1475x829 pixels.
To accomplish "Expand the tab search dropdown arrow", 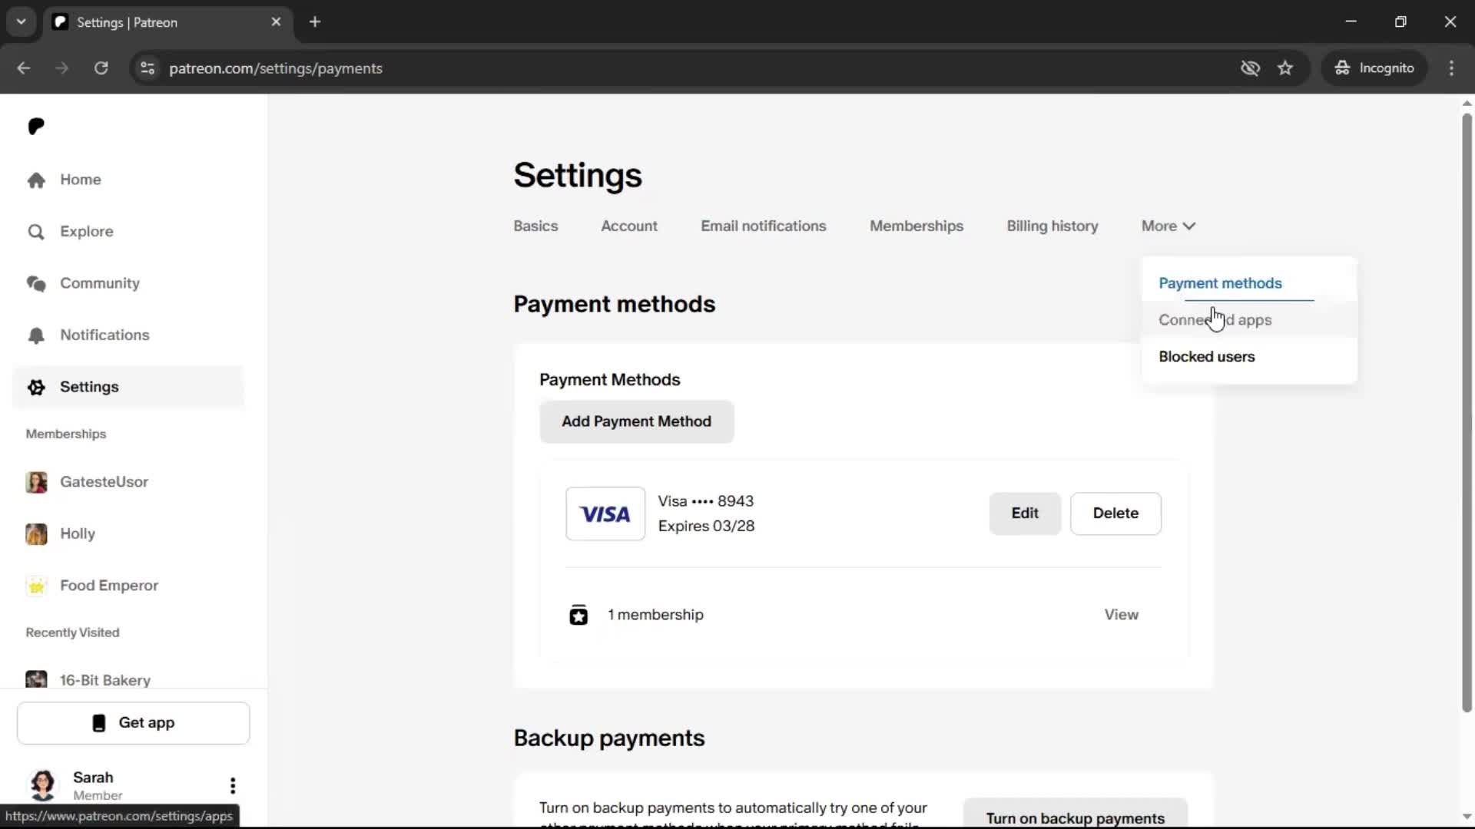I will pyautogui.click(x=22, y=22).
